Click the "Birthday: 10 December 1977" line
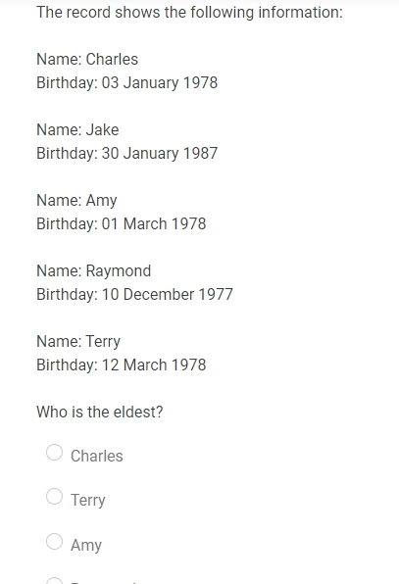Screen dimensions: 399x584 click(134, 294)
